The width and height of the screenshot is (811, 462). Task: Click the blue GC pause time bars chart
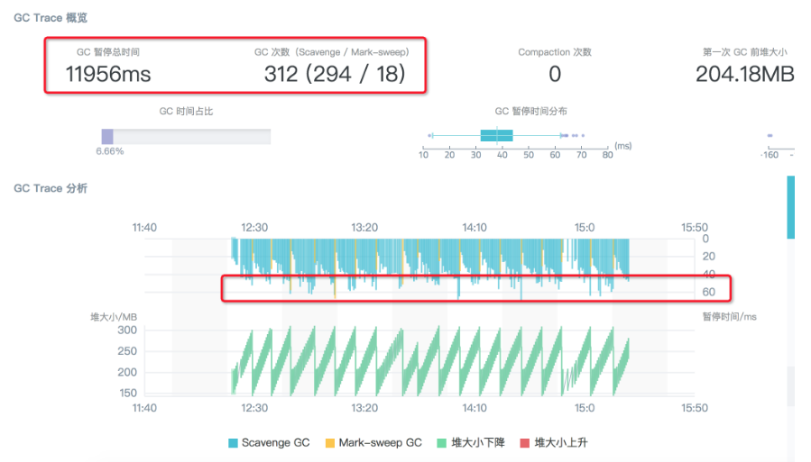point(430,268)
